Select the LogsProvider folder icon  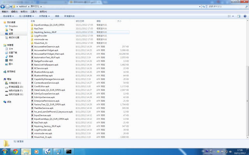[32, 36]
